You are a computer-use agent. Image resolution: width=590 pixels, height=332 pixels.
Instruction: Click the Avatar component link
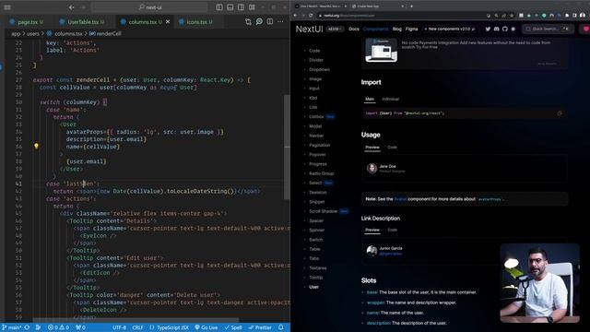(x=400, y=199)
